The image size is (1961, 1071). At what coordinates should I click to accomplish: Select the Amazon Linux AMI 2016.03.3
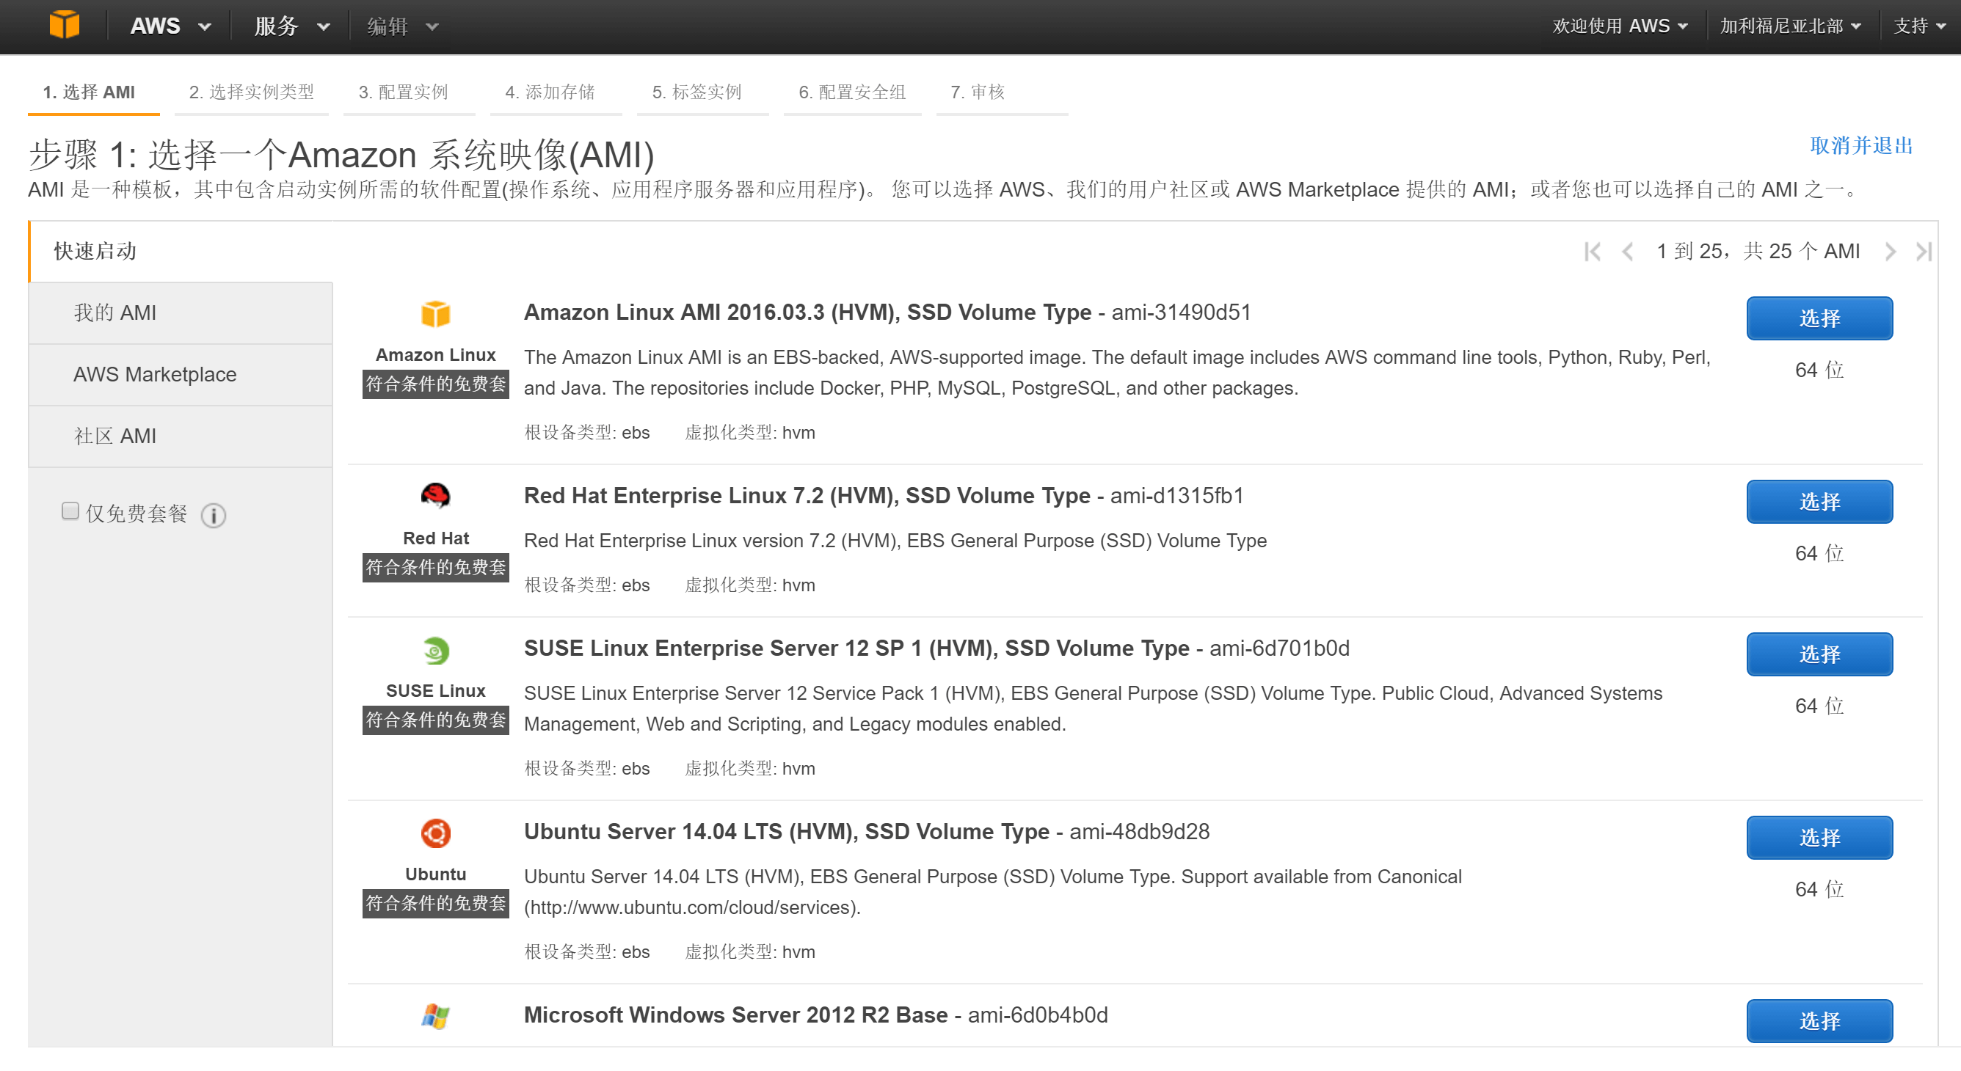[x=1819, y=318]
